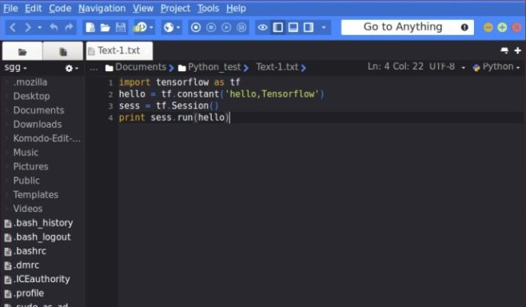Open dropdown next to cloud sync icon
Image resolution: width=526 pixels, height=307 pixels.
point(152,27)
